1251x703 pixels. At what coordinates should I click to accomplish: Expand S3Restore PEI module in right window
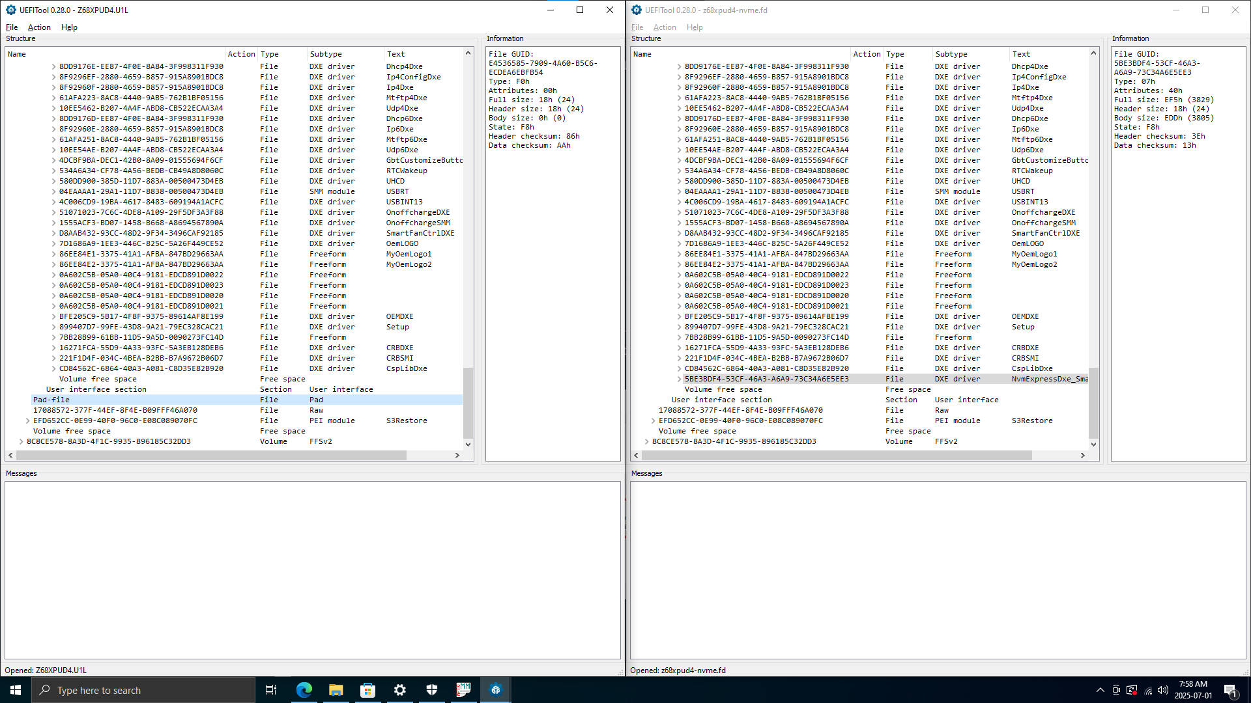pos(653,420)
